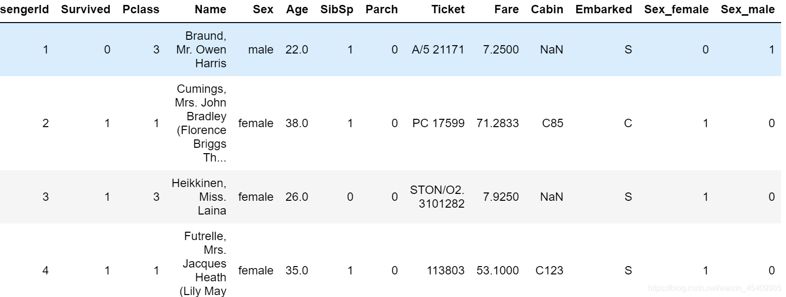
Task: Click the Braund, Mr. Owen Harris name cell
Action: pyautogui.click(x=201, y=50)
